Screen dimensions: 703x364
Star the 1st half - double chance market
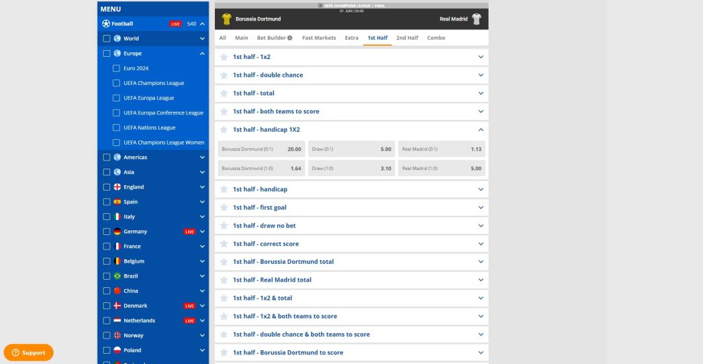224,75
